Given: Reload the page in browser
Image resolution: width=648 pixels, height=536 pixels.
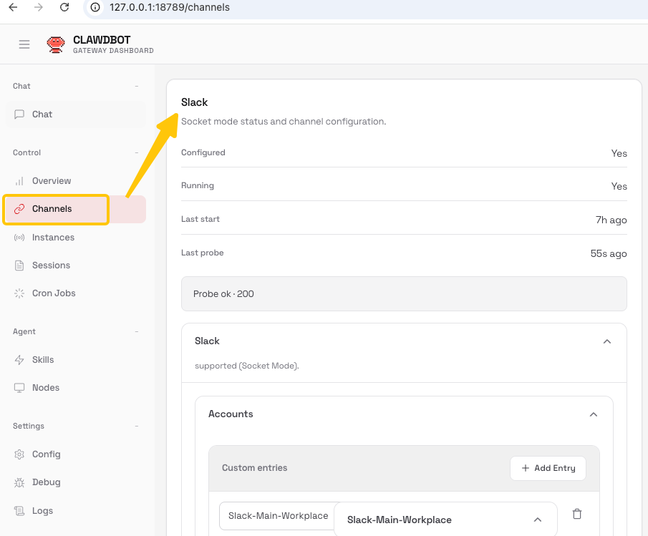Looking at the screenshot, I should tap(64, 7).
